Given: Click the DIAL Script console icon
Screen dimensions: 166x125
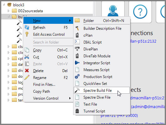Looking at the screenshot, I should coord(77,42).
